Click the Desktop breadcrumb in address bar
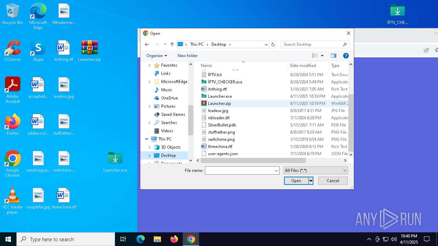This screenshot has width=438, height=246. (x=219, y=44)
